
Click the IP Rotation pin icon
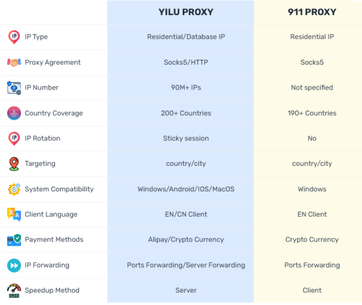pyautogui.click(x=14, y=138)
